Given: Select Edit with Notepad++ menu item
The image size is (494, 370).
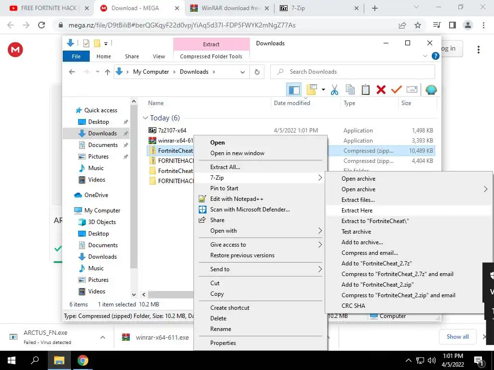Looking at the screenshot, I should (260, 199).
